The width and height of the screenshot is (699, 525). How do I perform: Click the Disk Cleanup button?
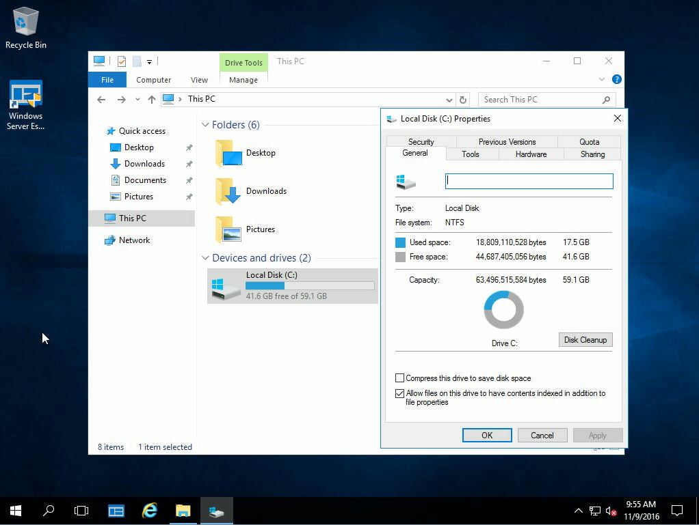pos(585,340)
